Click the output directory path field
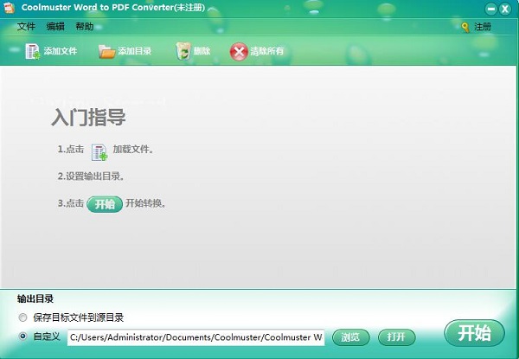This screenshot has width=519, height=359. 196,337
